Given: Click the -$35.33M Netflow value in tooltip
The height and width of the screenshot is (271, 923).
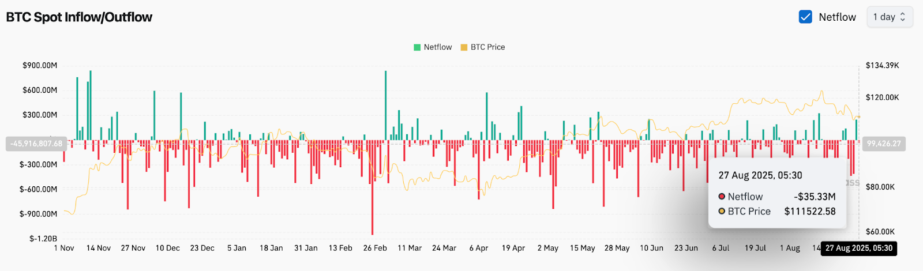Looking at the screenshot, I should [815, 197].
